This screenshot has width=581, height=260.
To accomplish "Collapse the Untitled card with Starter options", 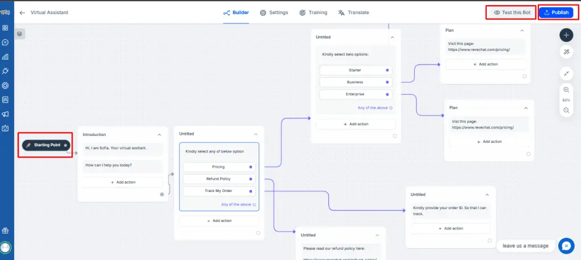I will pyautogui.click(x=393, y=37).
